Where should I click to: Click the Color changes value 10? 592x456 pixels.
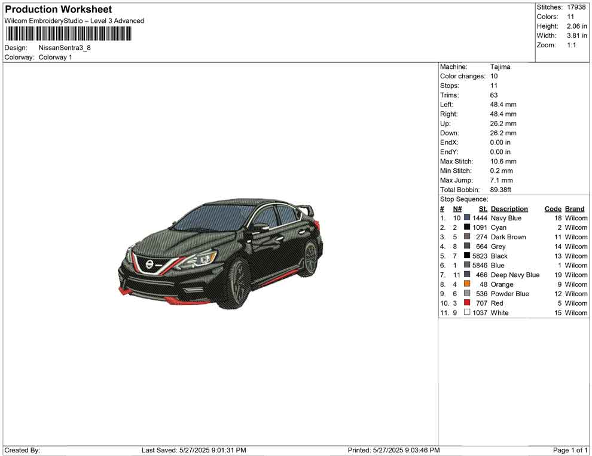[x=494, y=77]
